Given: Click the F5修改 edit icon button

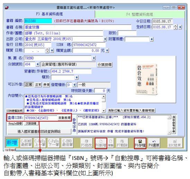Looking at the screenshot, I should (87, 143).
